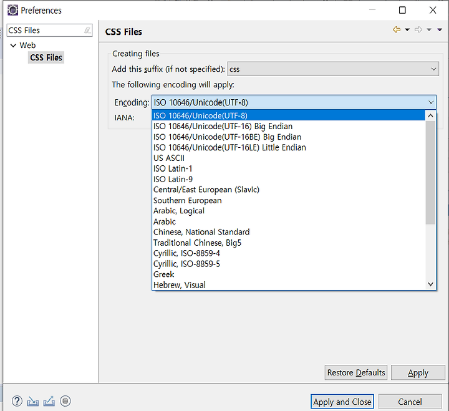
Task: Click the encoding list scroll down arrow
Action: pos(430,284)
